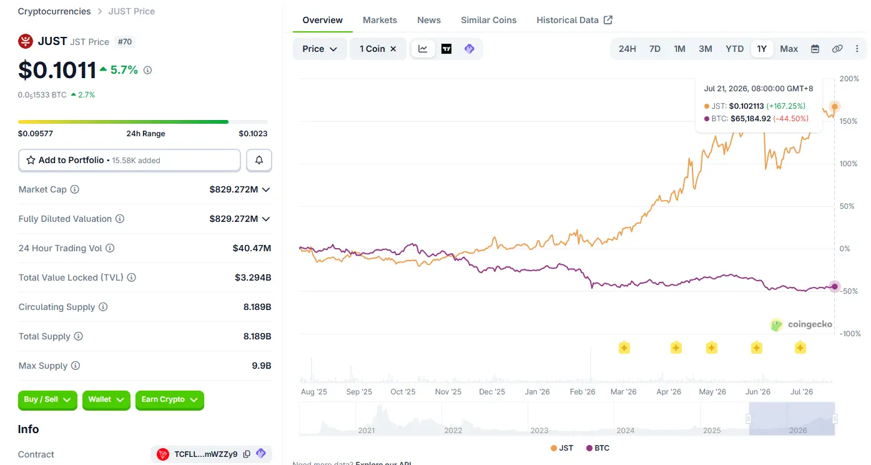Image resolution: width=871 pixels, height=465 pixels.
Task: Select the YTD time range
Action: (735, 49)
